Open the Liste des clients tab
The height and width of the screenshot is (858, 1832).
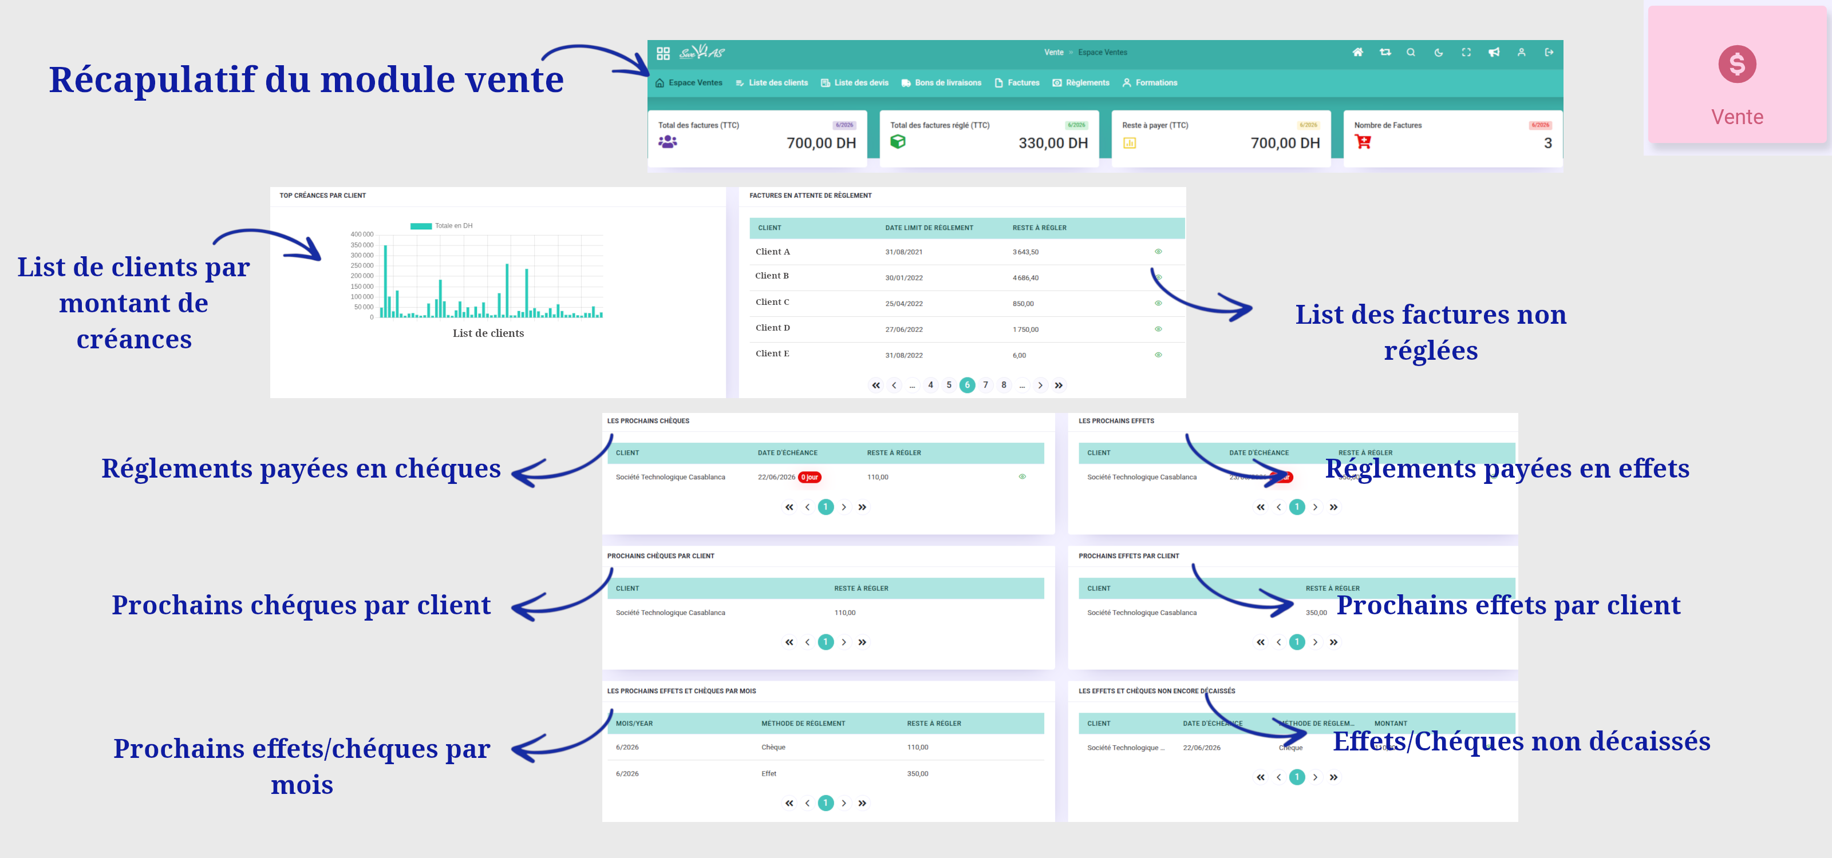[772, 82]
